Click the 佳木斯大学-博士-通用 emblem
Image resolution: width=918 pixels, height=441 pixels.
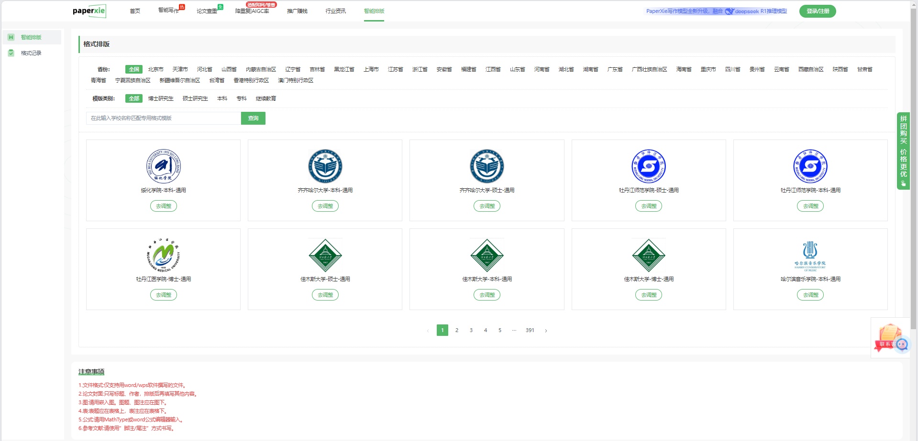coord(649,255)
